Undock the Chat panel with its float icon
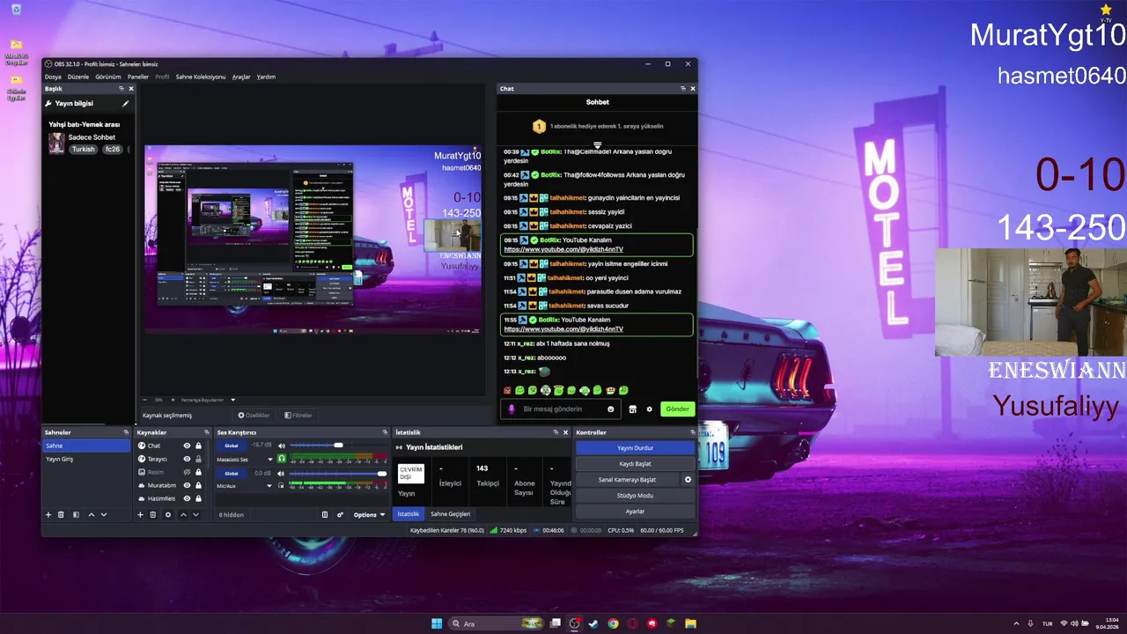 coord(682,88)
